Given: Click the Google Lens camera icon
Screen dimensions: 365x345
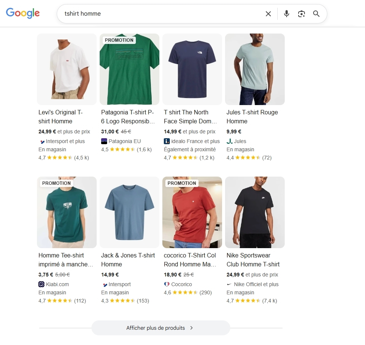Looking at the screenshot, I should [301, 13].
